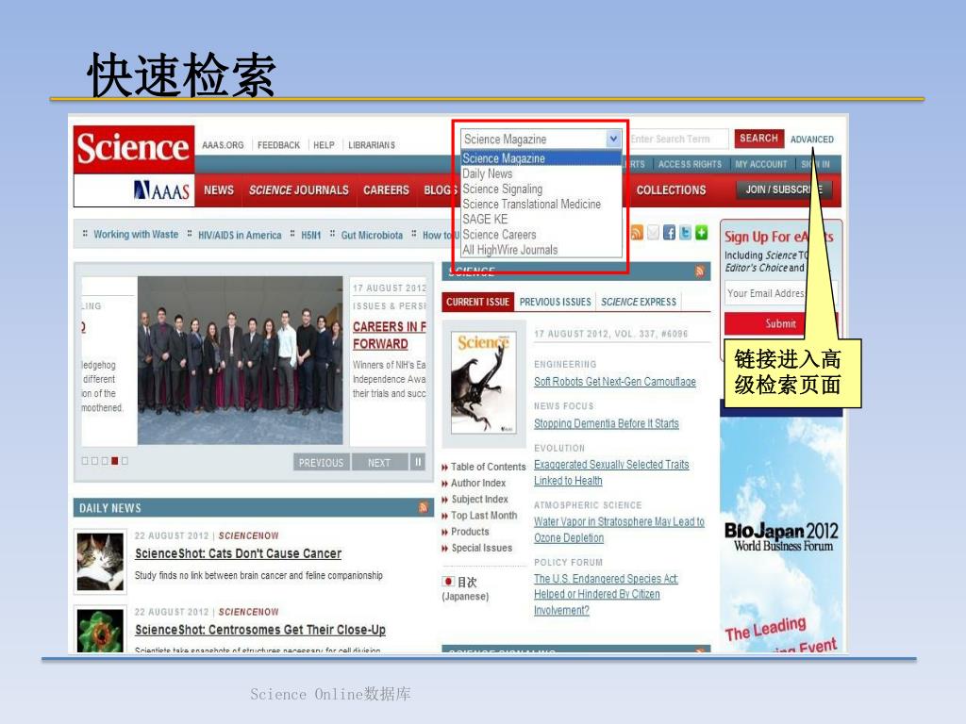This screenshot has height=724, width=966.
Task: Open the COLLECTIONS menu
Action: point(671,190)
